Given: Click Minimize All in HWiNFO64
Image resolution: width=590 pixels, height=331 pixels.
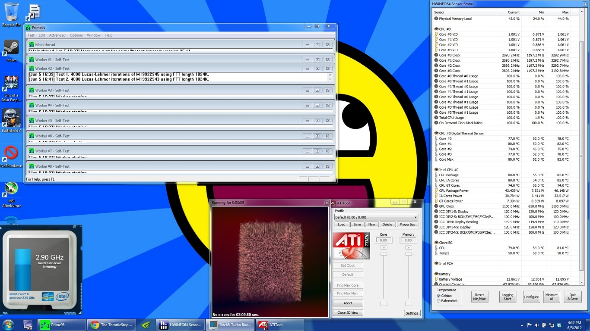Looking at the screenshot, I should pyautogui.click(x=552, y=297).
